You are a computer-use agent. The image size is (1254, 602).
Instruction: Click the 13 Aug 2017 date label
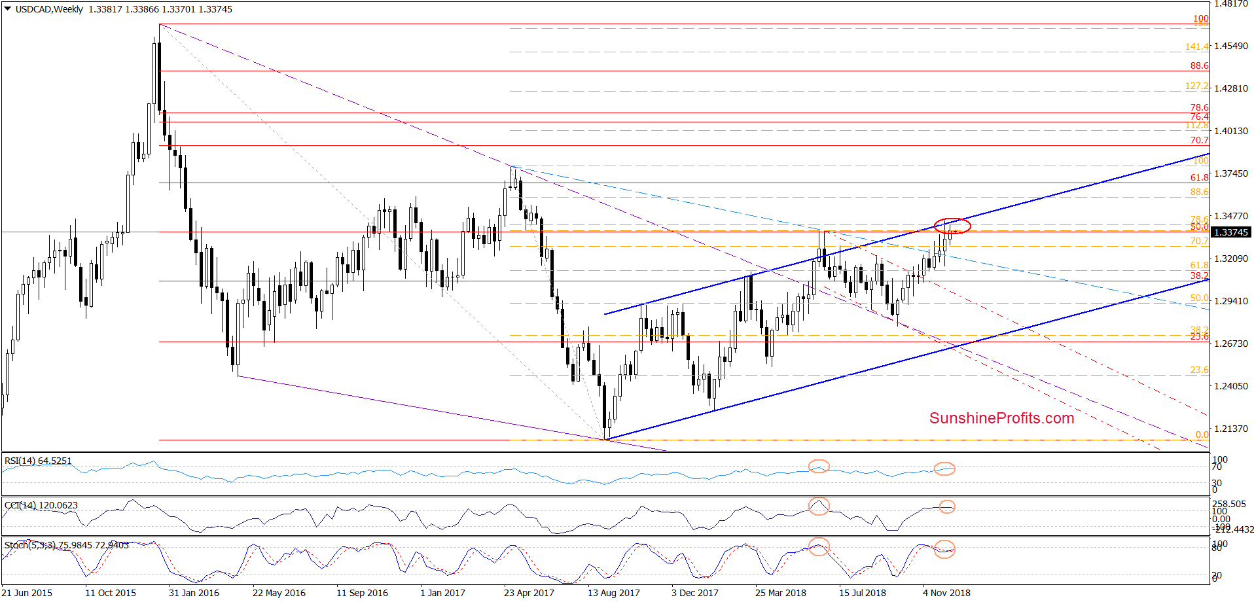[x=613, y=593]
